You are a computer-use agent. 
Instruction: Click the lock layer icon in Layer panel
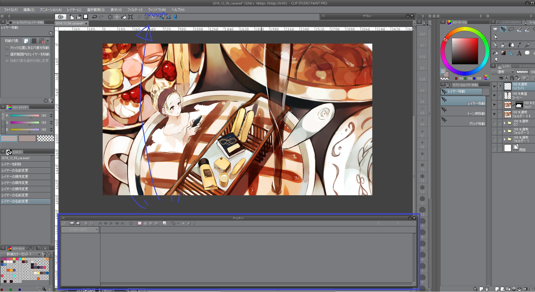point(512,78)
